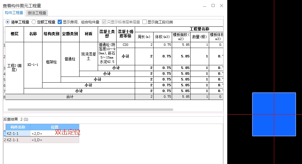Toggle 只显示标准层单层量 checkbox
This screenshot has width=302, height=164.
104,22
